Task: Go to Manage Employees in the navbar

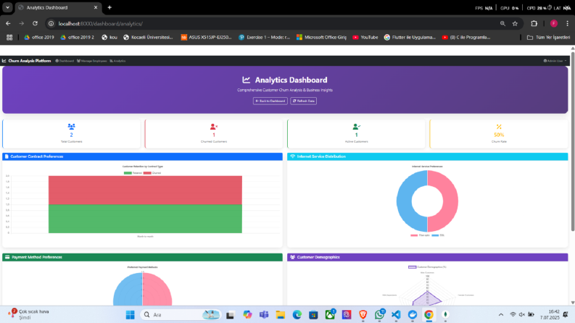Action: (91, 61)
